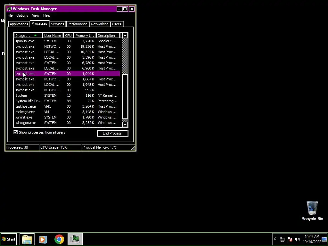Click the volume speaker tray icon
The height and width of the screenshot is (246, 328).
pyautogui.click(x=297, y=239)
